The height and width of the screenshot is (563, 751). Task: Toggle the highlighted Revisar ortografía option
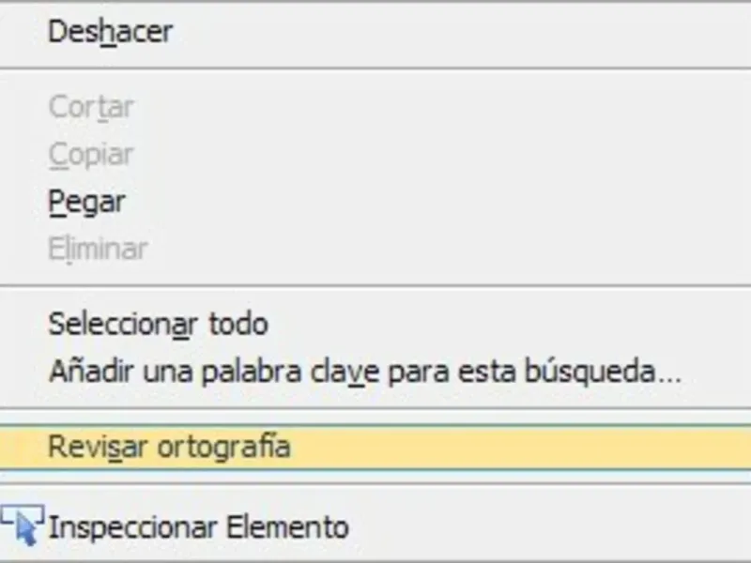375,448
